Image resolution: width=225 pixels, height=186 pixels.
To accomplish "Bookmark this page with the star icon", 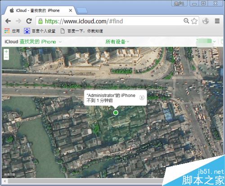I will 194,21.
